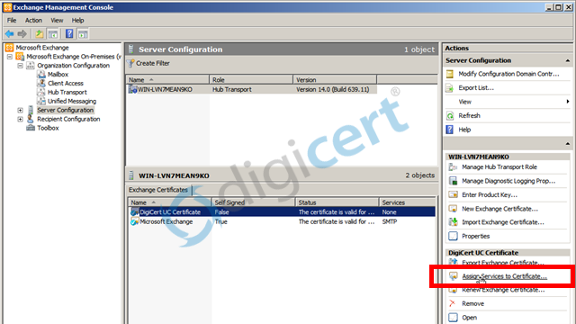This screenshot has width=576, height=324.
Task: Switch to the Exchange Certificates tab
Action: (158, 190)
